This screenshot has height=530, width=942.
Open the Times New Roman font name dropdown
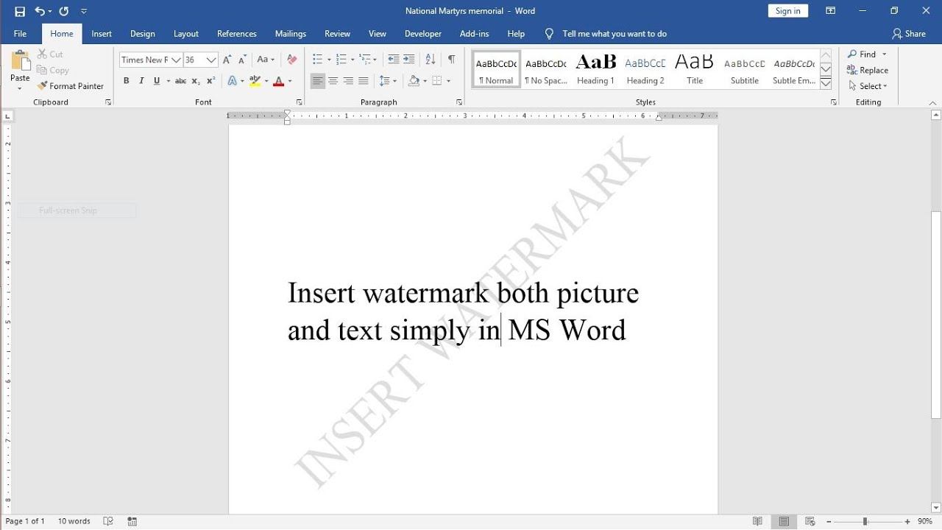click(176, 60)
